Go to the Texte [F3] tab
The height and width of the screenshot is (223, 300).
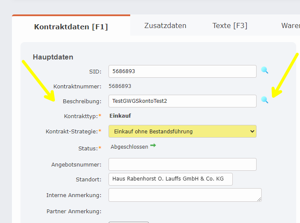pyautogui.click(x=230, y=25)
